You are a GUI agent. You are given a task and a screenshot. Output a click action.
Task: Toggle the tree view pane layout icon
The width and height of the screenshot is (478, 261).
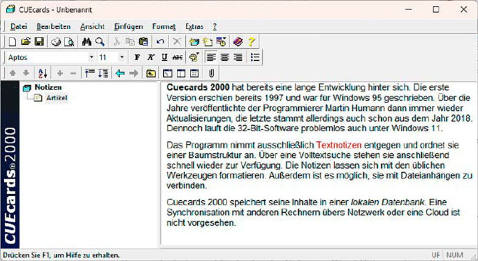[168, 73]
